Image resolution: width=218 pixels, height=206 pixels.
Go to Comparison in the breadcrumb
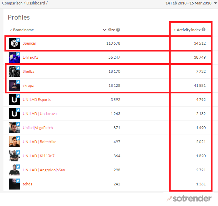(x=12, y=3)
